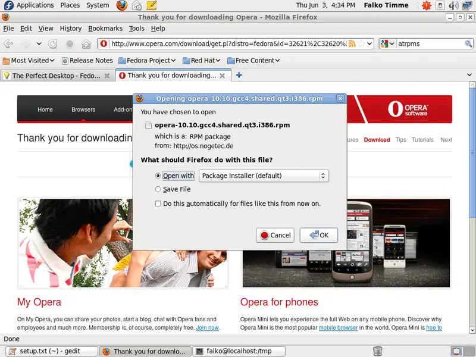Close the Perfect Desktop tab
Screen dimensions: 476x357
click(x=107, y=76)
